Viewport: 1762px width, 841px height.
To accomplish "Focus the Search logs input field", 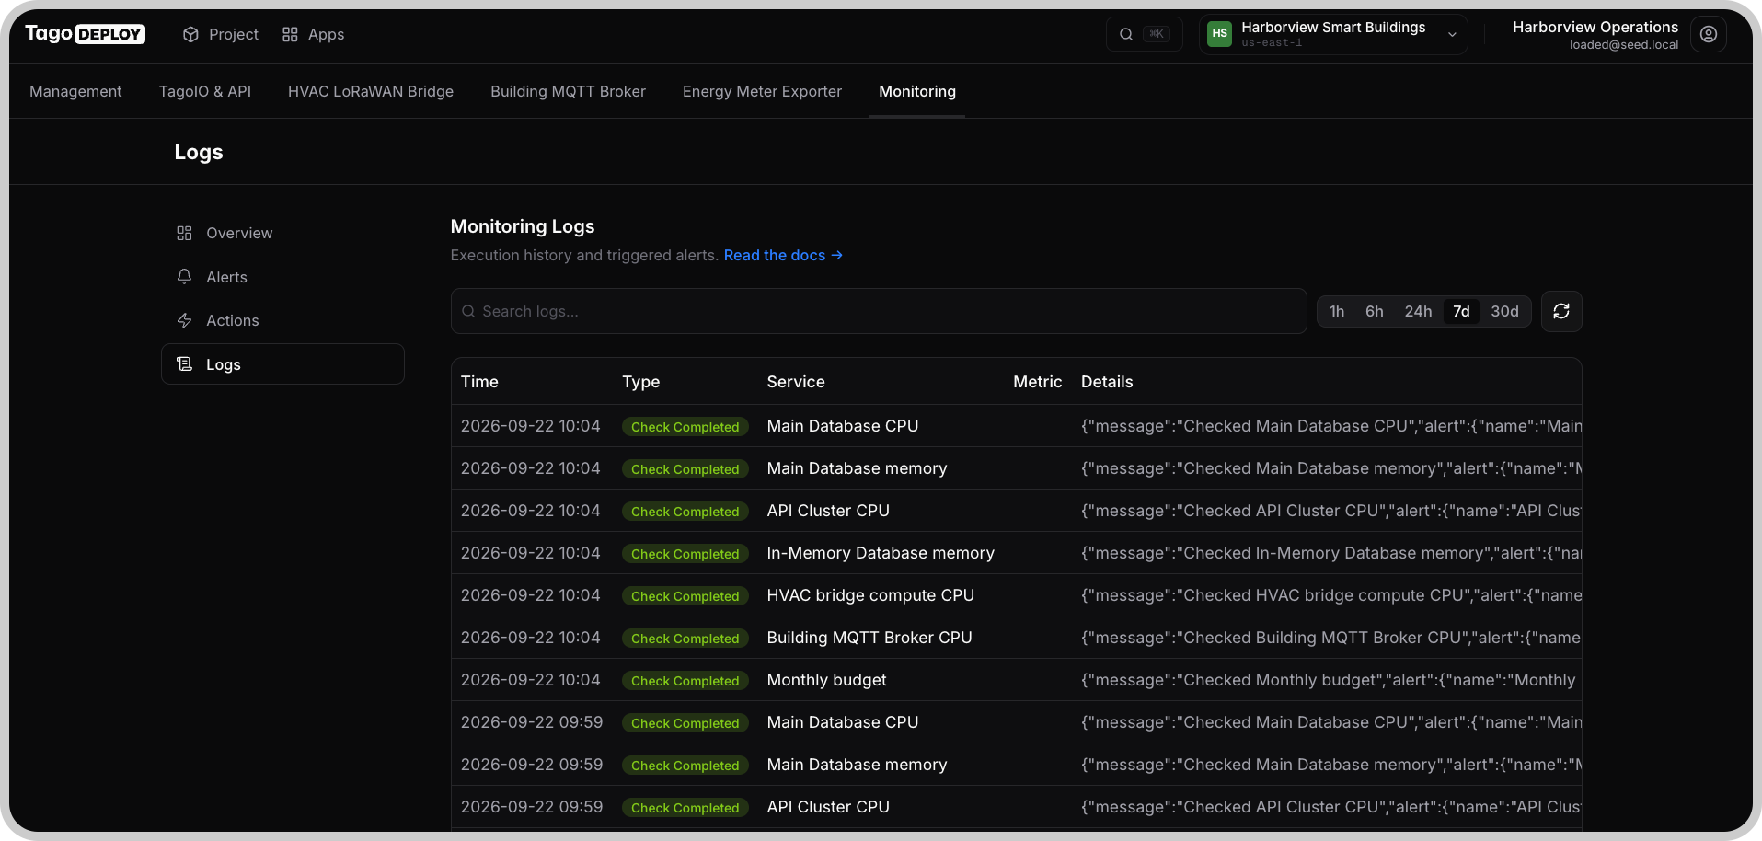I will tap(879, 311).
